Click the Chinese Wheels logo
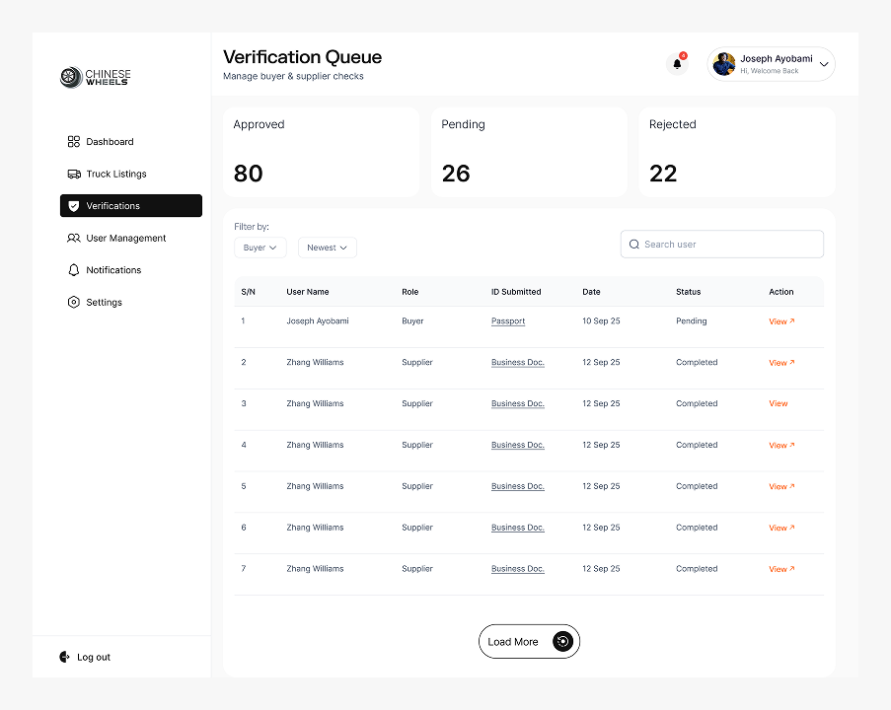891x710 pixels. click(x=96, y=77)
